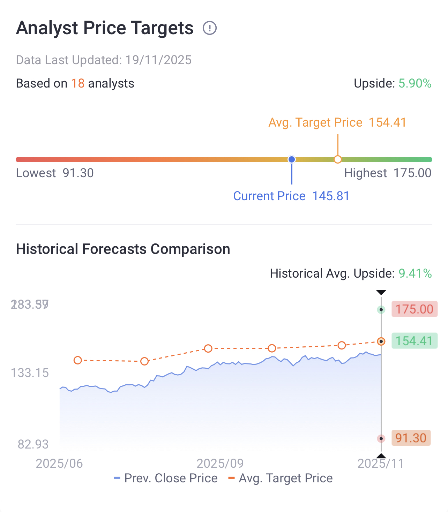
Task: Click the first orange target point on chart
Action: pos(78,360)
